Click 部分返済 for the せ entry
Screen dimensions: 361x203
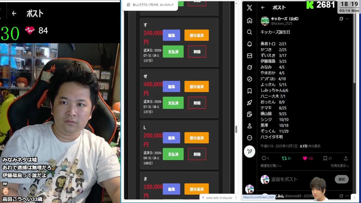(197, 87)
